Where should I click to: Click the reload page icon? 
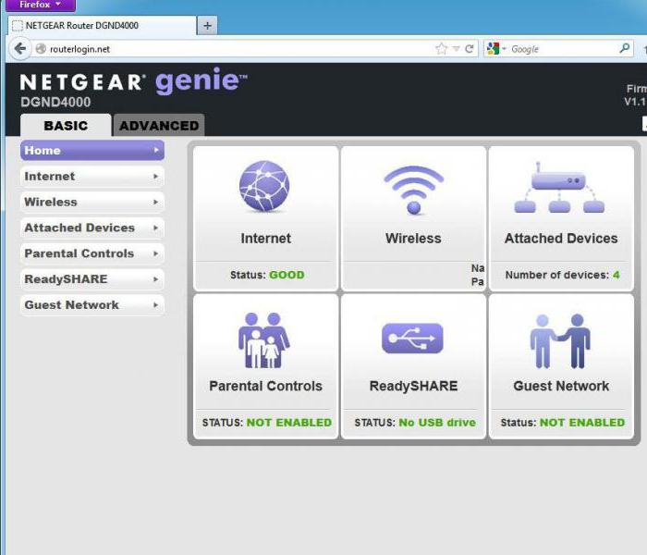(x=470, y=49)
